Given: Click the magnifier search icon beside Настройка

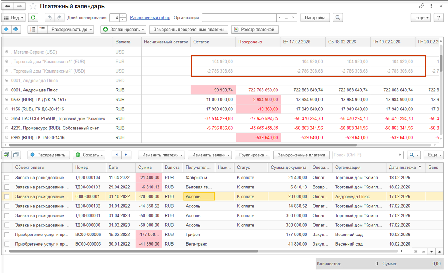Looking at the screenshot, I should pyautogui.click(x=338, y=17).
